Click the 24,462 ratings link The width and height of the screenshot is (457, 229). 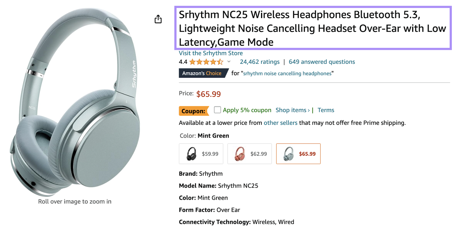[260, 62]
